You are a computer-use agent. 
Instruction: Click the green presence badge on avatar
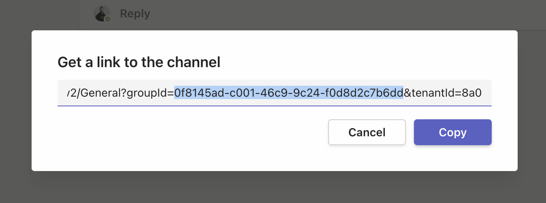(108, 19)
